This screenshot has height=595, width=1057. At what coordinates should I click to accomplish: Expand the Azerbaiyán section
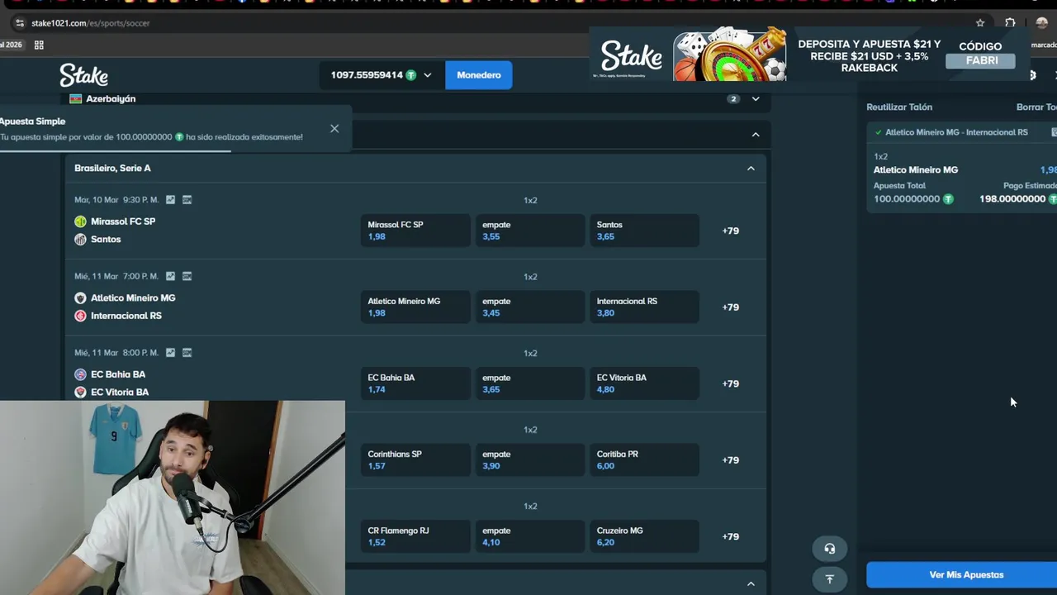756,99
